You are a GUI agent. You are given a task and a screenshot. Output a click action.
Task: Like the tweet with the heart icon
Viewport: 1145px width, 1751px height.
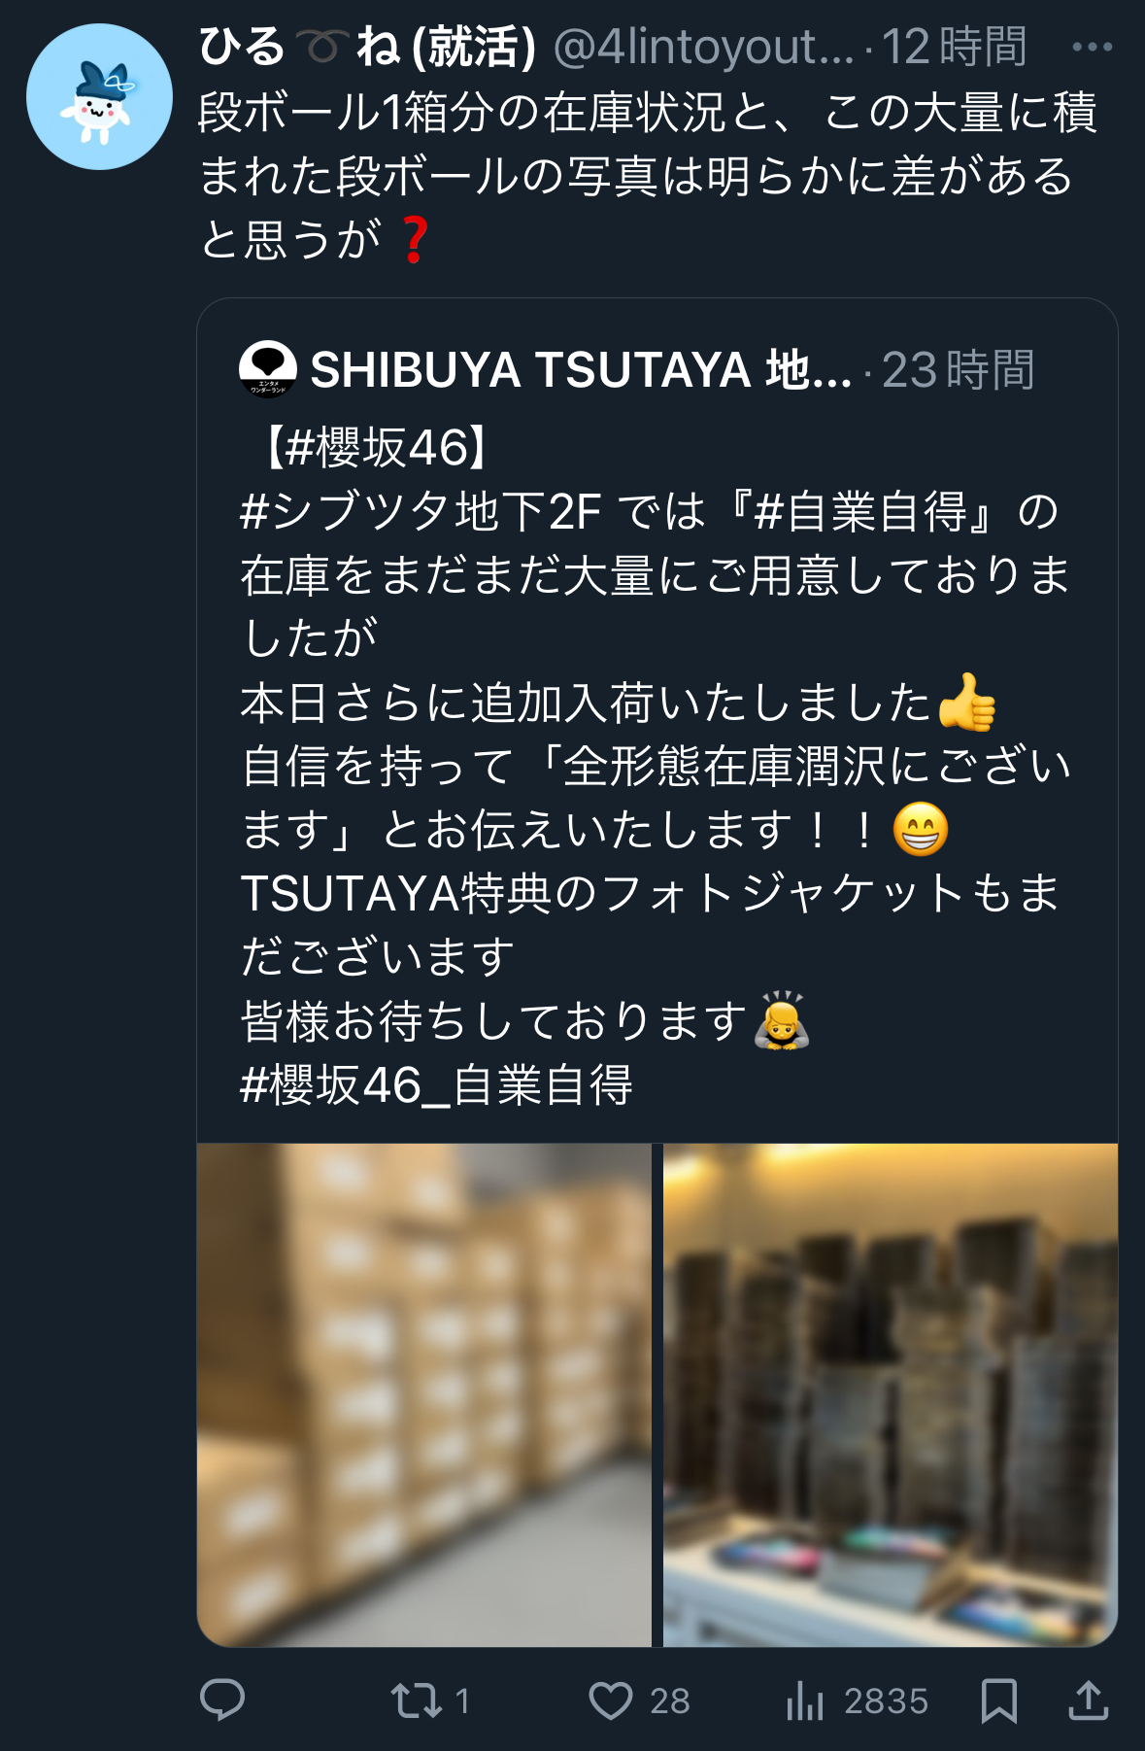coord(638,1700)
